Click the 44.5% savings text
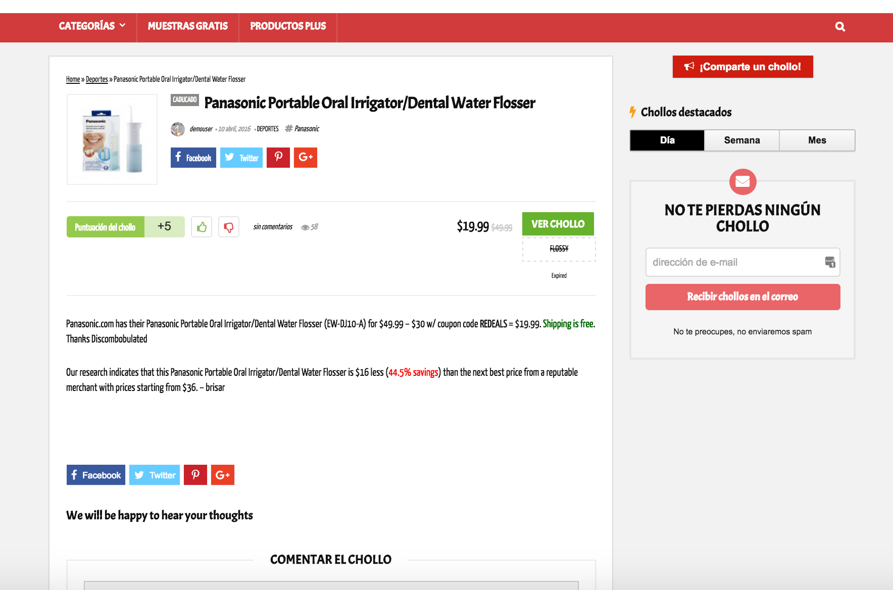 [413, 373]
